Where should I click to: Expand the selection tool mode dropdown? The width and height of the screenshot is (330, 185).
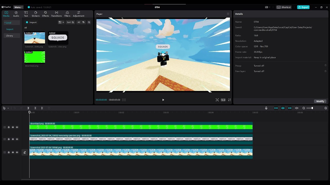[8, 108]
